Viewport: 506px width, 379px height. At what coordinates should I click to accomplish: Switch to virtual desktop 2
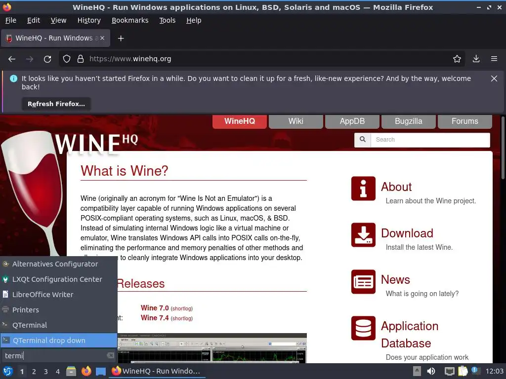click(x=34, y=372)
